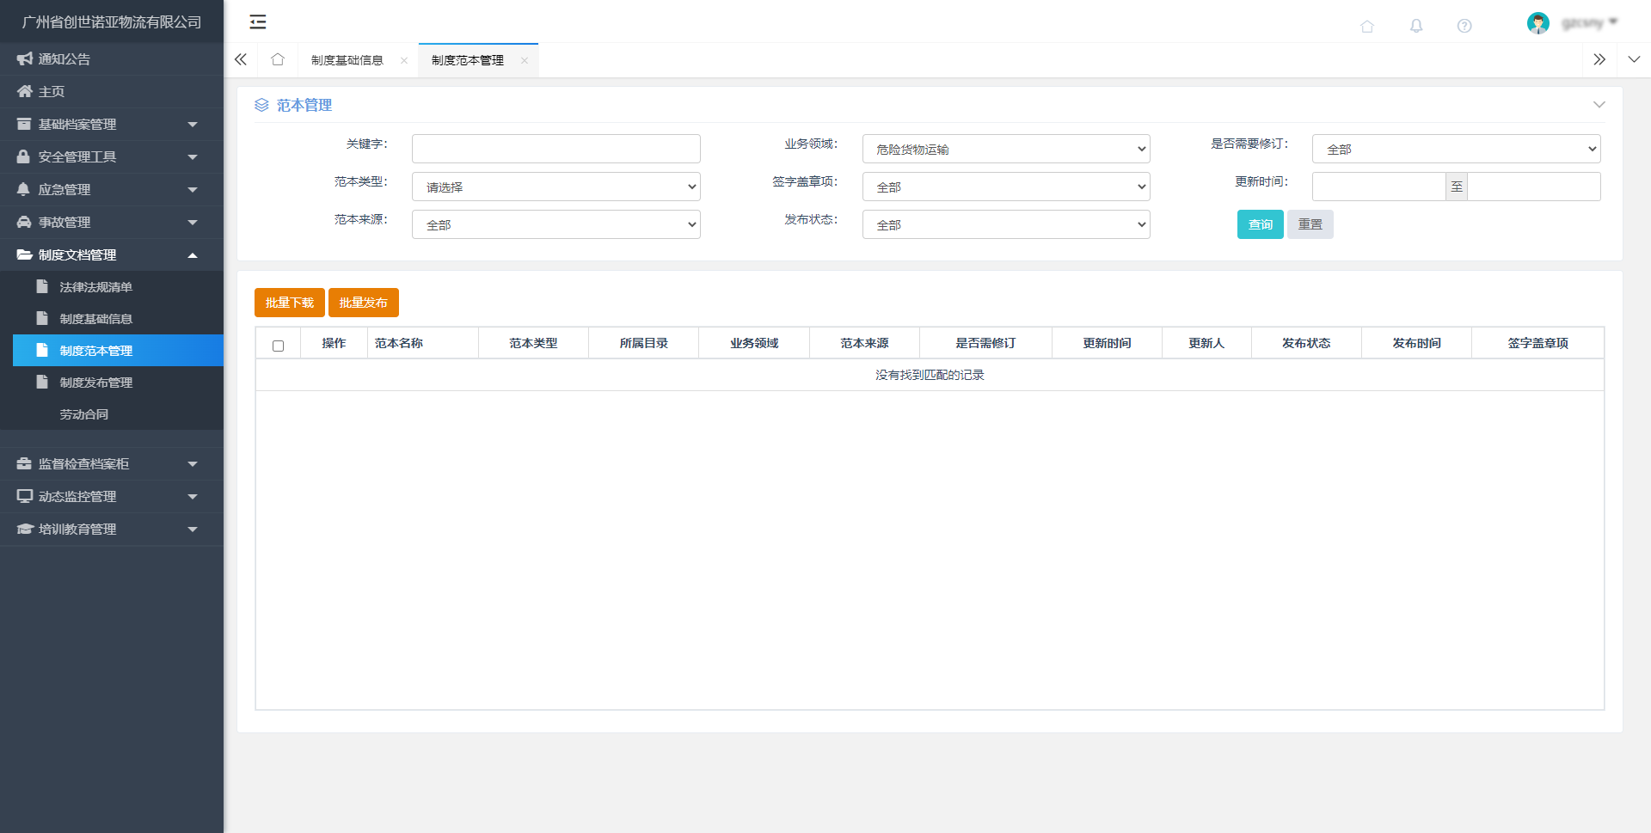Open the 发布状态 dropdown
The width and height of the screenshot is (1651, 833).
pyautogui.click(x=1005, y=224)
